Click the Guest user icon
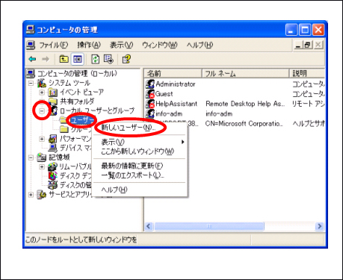 [150, 94]
